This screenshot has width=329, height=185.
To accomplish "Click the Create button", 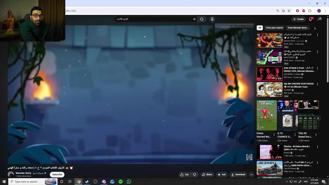I will coord(298,19).
